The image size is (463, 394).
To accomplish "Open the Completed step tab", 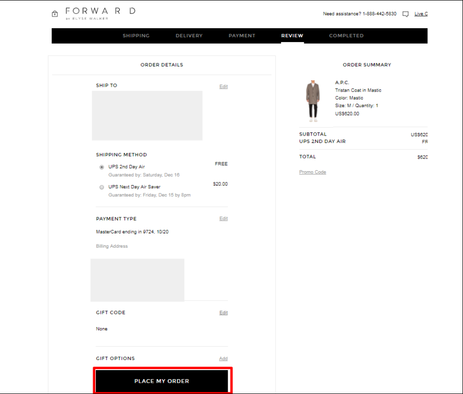I will pyautogui.click(x=346, y=36).
